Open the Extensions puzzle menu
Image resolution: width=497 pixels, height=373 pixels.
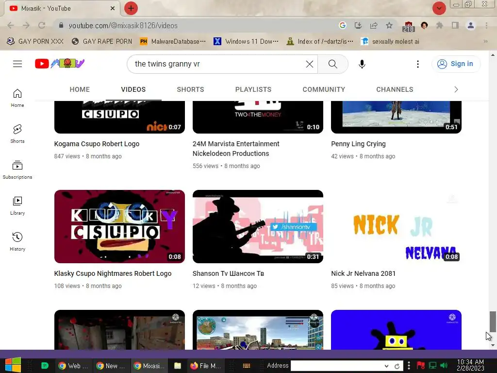point(439,25)
